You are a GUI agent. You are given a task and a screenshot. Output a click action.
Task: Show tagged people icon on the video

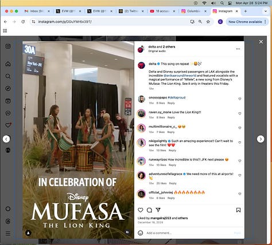click(x=28, y=233)
